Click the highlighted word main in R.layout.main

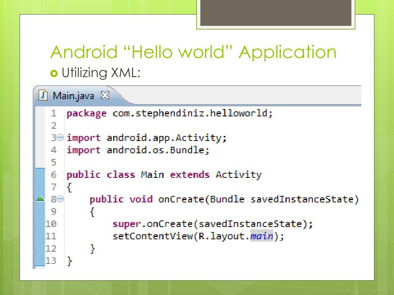pos(262,236)
